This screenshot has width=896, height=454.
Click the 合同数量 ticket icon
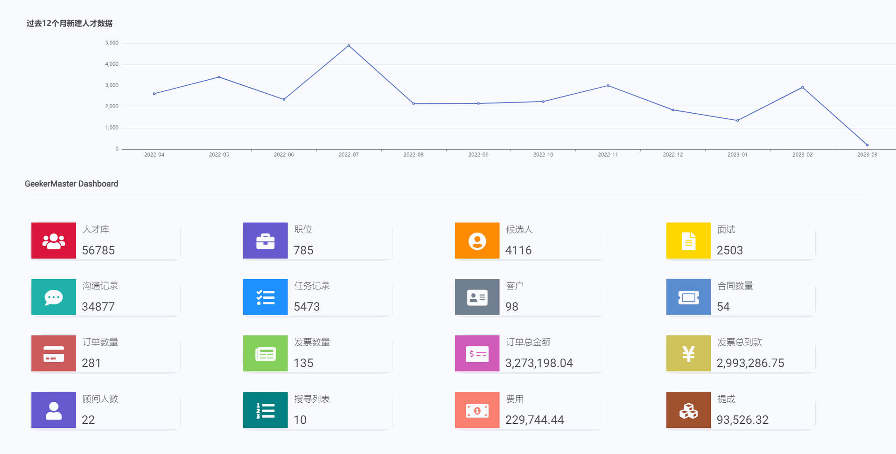688,297
